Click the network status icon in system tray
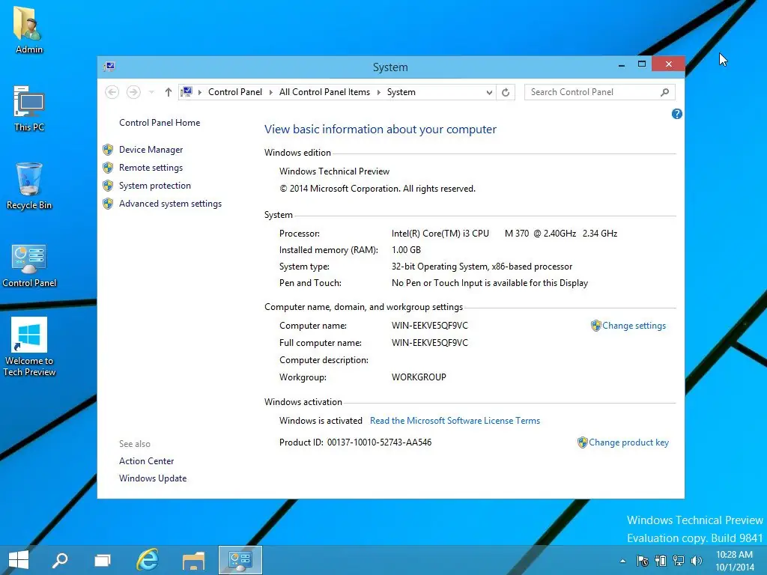The image size is (767, 575). (679, 560)
